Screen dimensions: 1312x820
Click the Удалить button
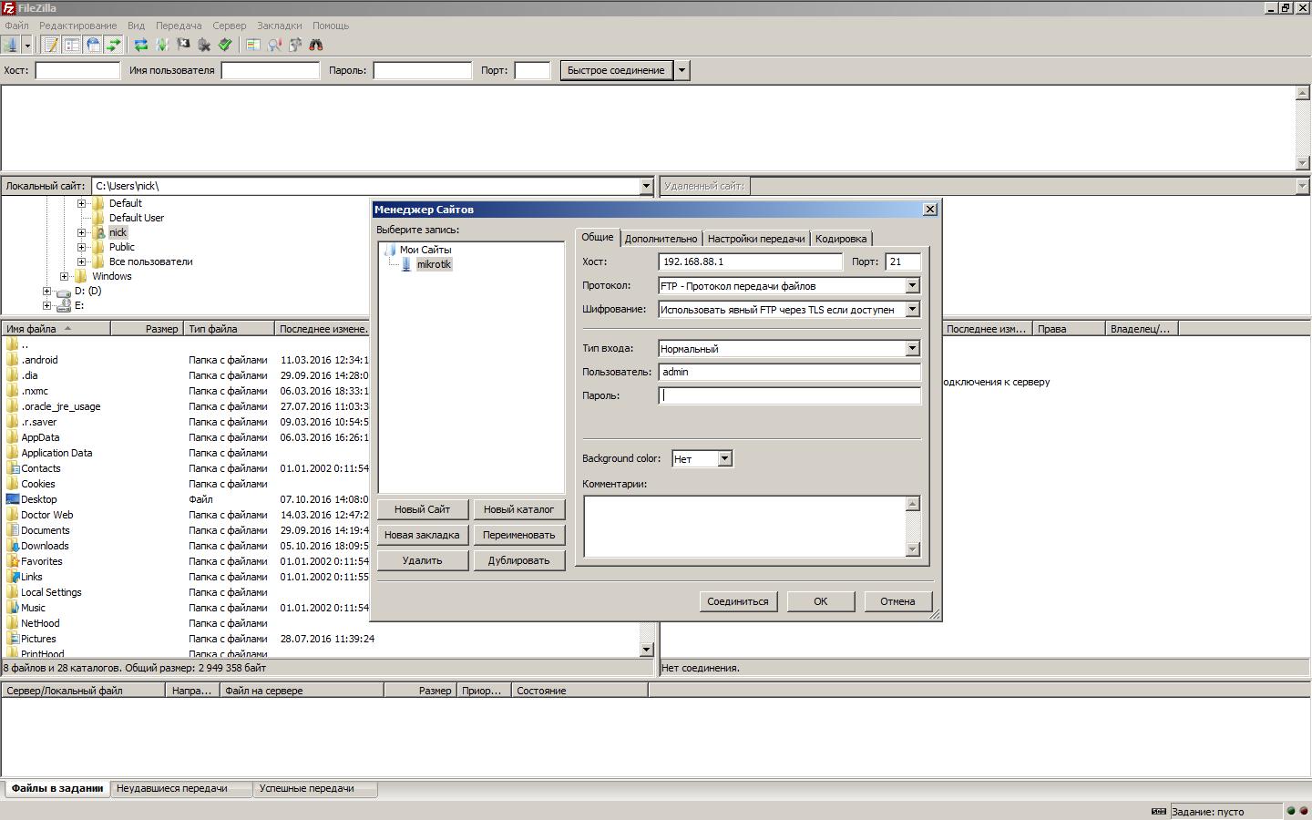(x=423, y=560)
